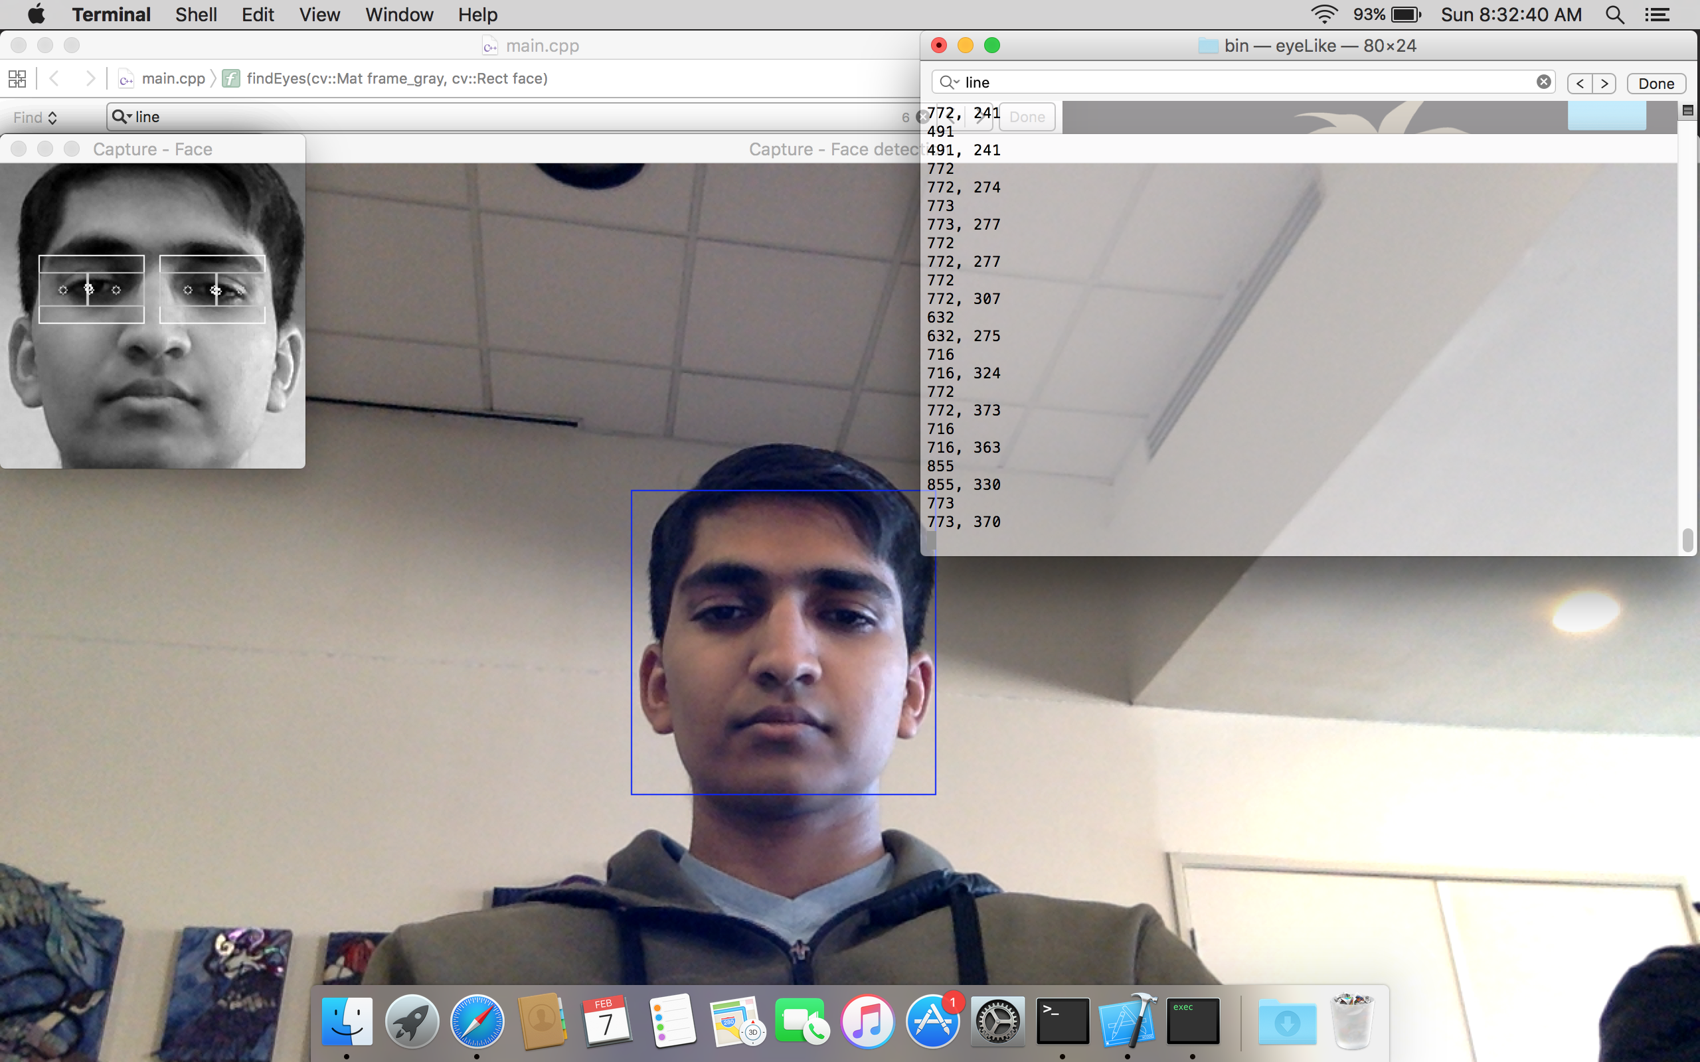Viewport: 1700px width, 1062px height.
Task: Open the Notification Center list icon
Action: 1658,15
